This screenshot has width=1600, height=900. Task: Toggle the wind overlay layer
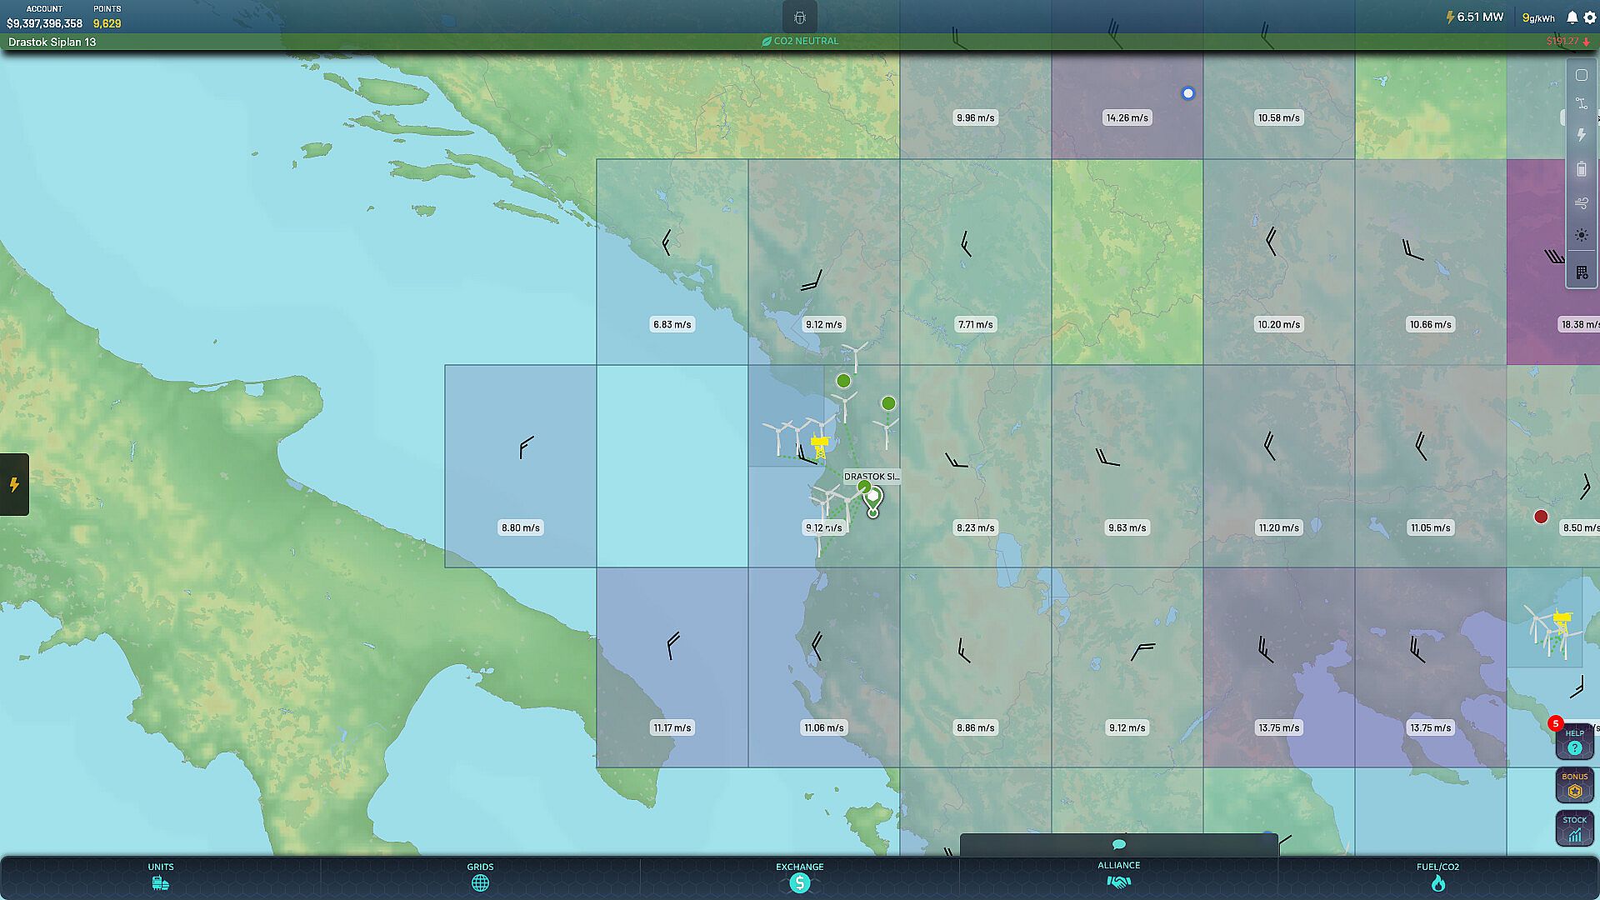[1581, 202]
